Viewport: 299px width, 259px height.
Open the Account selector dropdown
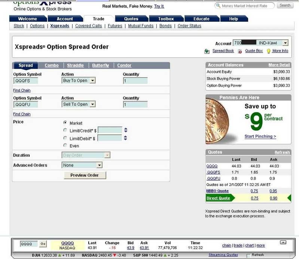pos(285,43)
